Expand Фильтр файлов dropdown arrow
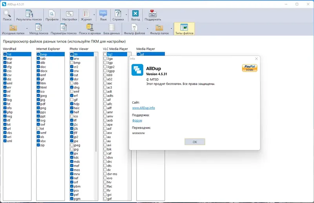Screen dimensions: 314x203 tap(148, 29)
